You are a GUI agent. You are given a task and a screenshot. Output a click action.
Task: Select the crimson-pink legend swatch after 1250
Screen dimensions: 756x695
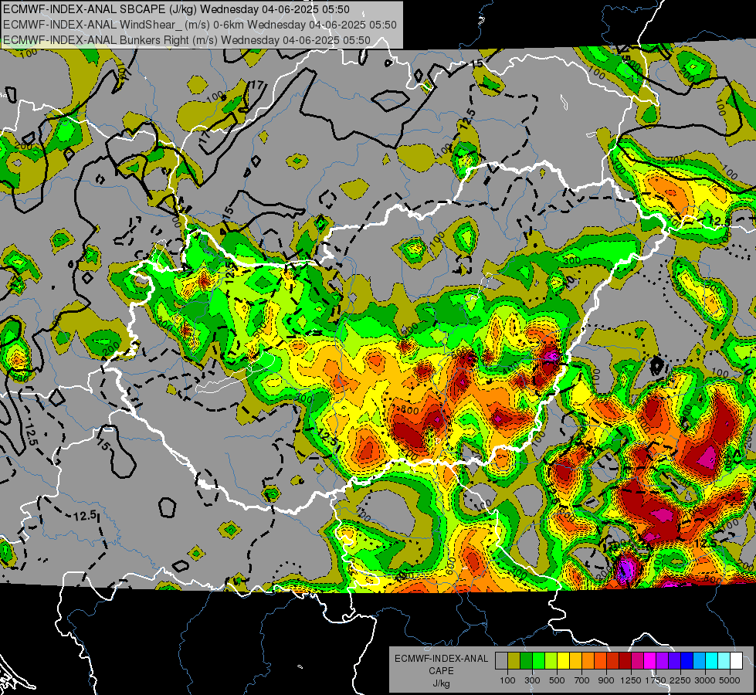637,661
